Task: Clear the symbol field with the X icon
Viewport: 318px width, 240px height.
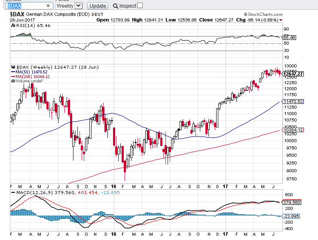Action: coord(48,6)
